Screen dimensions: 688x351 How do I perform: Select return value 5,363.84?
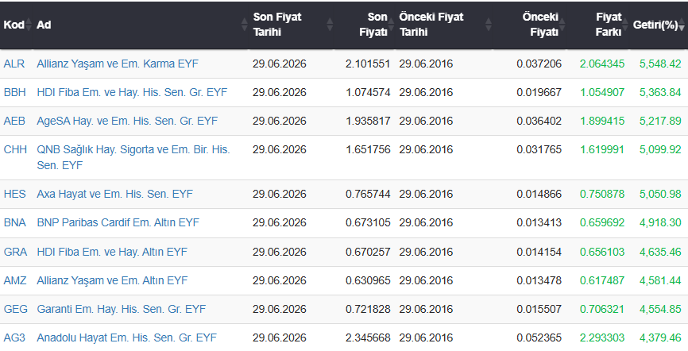[x=660, y=92]
